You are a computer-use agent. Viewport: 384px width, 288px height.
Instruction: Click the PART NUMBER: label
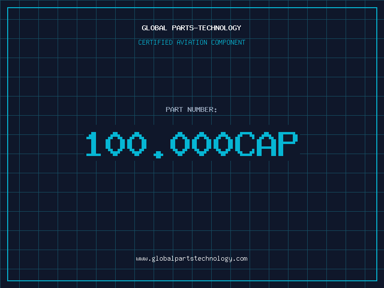point(191,109)
